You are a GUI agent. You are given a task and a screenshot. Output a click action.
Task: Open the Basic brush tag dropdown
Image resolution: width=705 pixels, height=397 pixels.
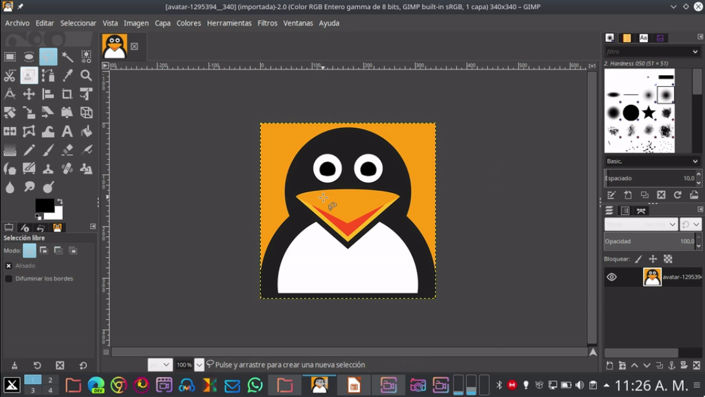click(x=695, y=161)
